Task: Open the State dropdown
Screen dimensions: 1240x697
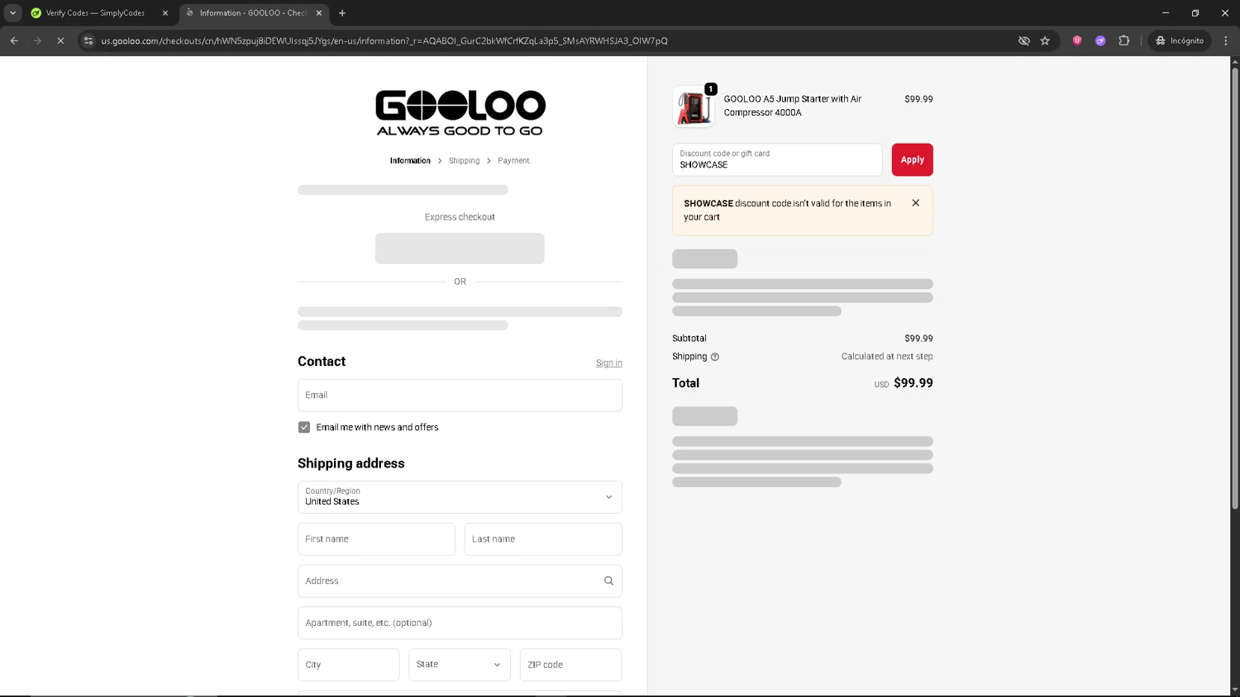Action: click(x=460, y=665)
